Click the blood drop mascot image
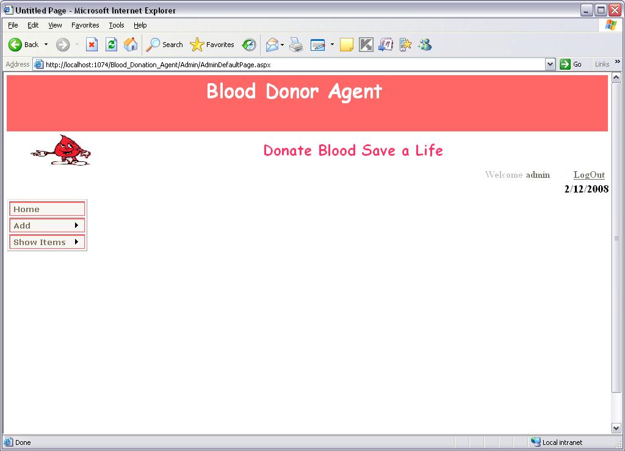625x451 pixels. coord(61,150)
